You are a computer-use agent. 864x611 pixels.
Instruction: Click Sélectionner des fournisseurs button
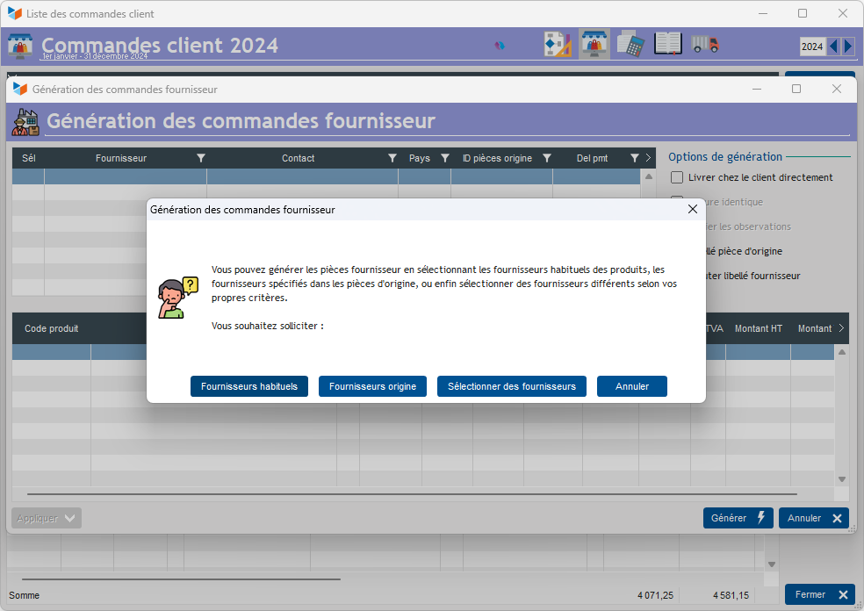[x=511, y=386]
